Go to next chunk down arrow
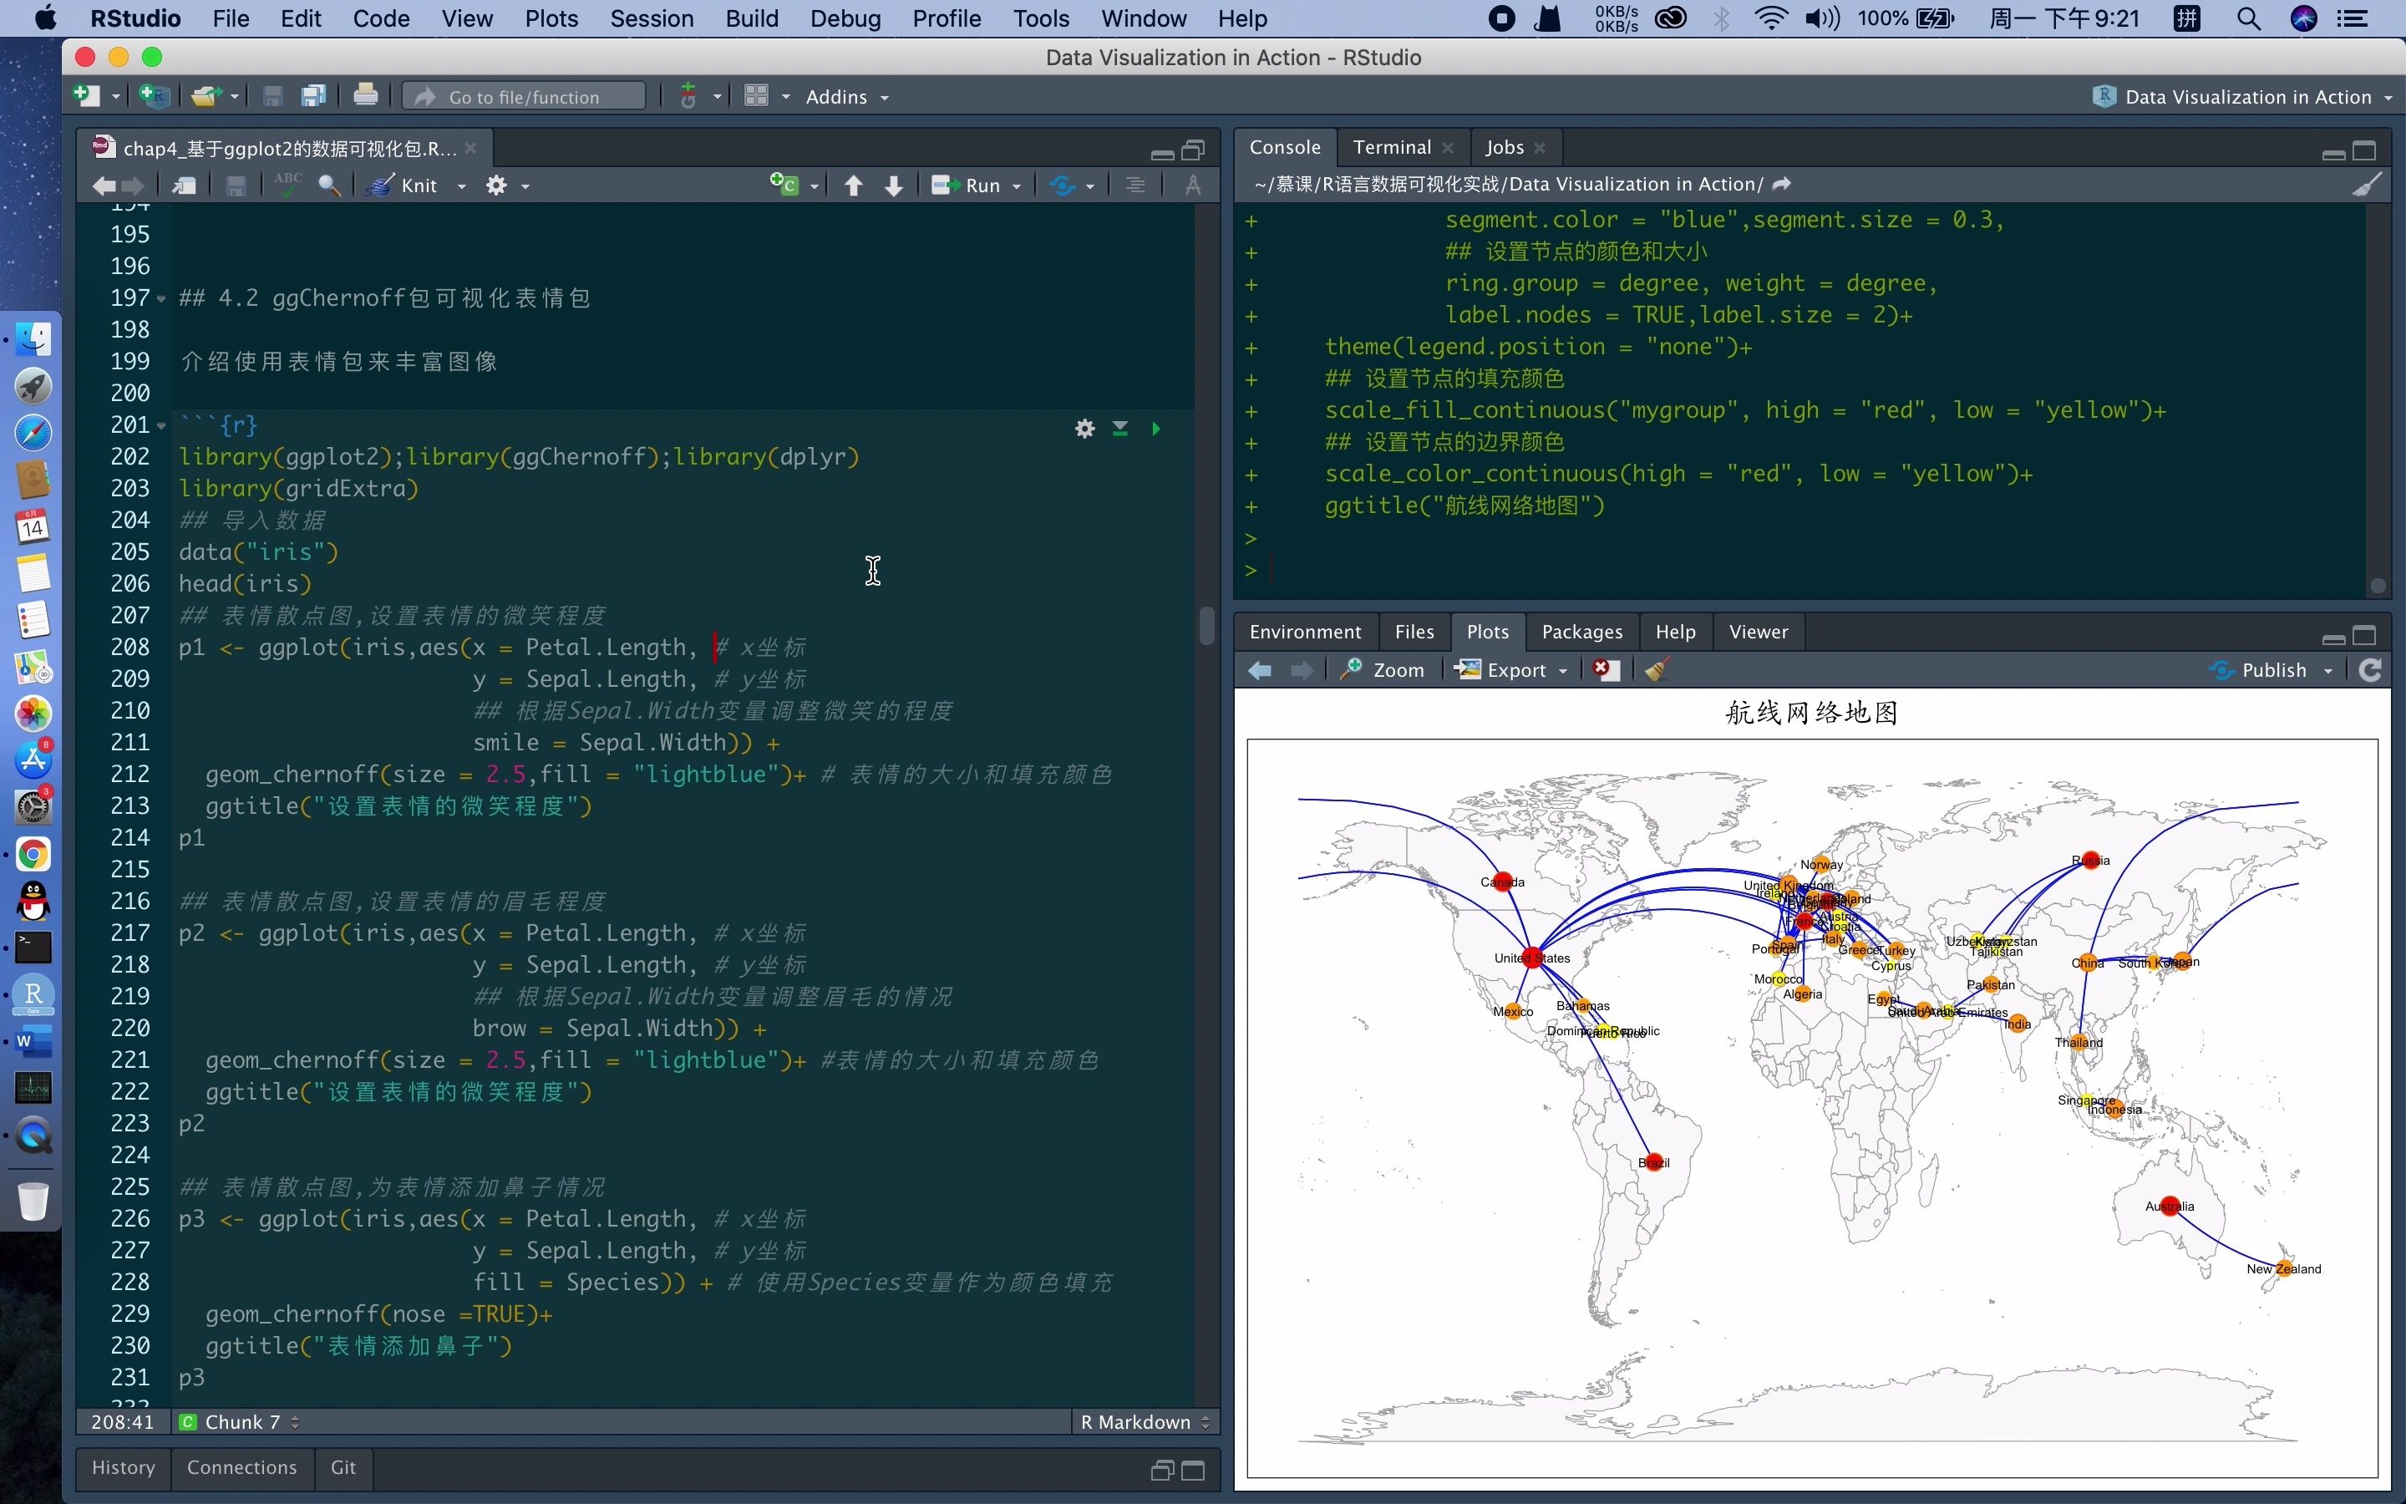 click(894, 186)
